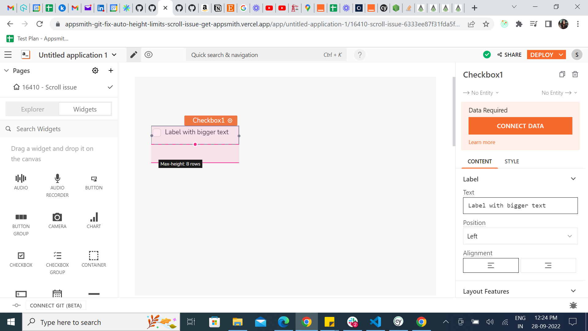Click the CONNECT DATA button

point(520,126)
